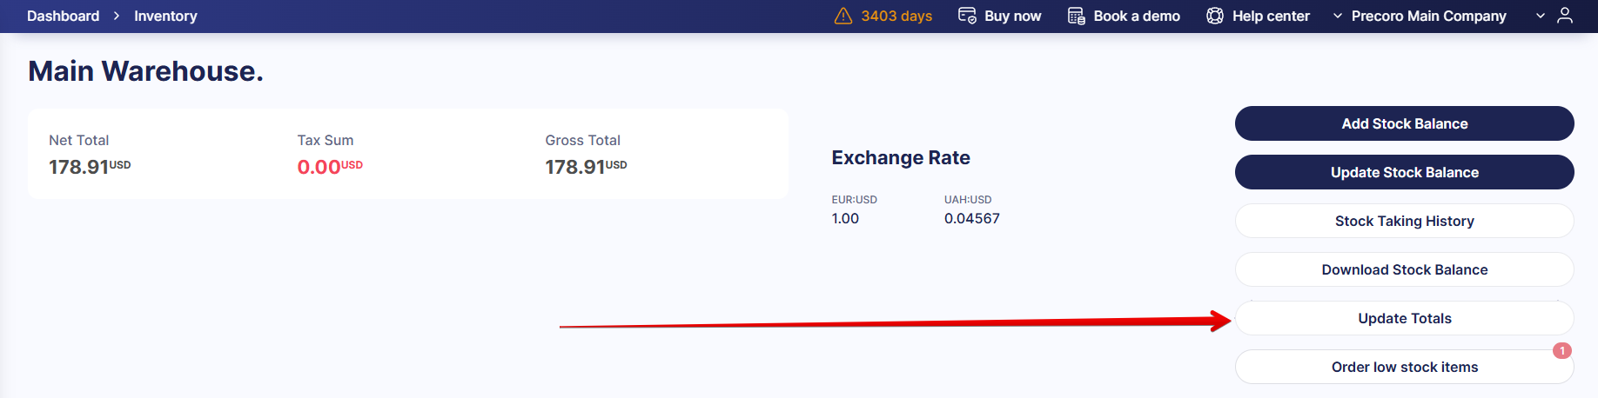The height and width of the screenshot is (398, 1598).
Task: Click the 3403 days trial text
Action: [x=896, y=16]
